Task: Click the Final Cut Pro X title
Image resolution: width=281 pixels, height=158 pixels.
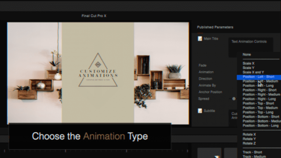Action: pyautogui.click(x=94, y=16)
